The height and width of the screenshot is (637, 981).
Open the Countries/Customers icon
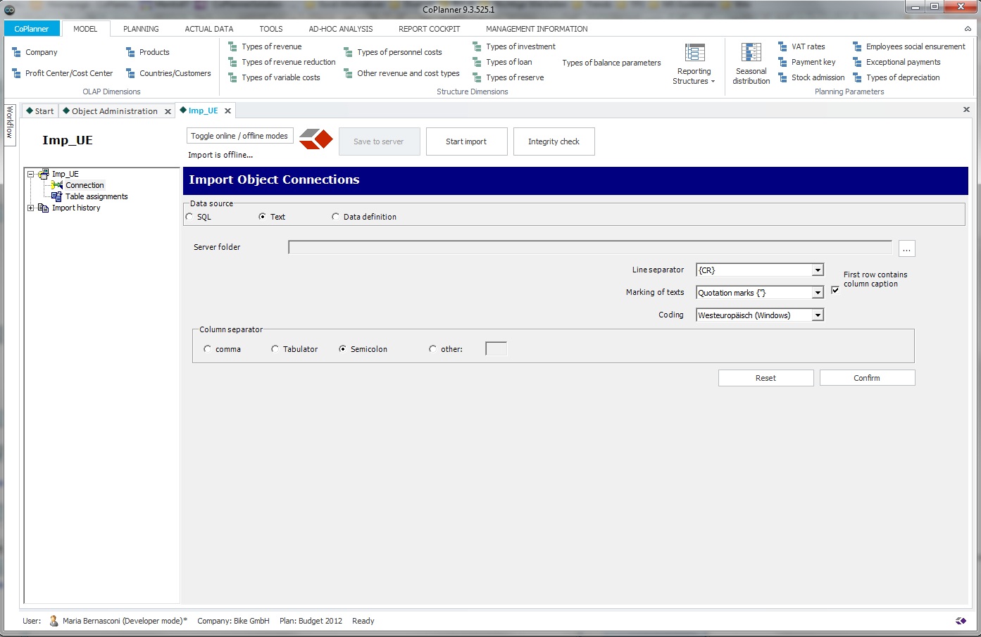[x=130, y=73]
